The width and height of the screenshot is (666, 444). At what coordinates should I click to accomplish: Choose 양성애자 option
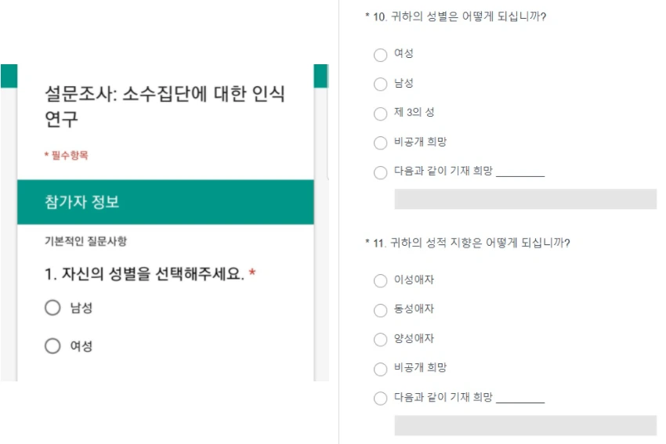click(x=380, y=339)
